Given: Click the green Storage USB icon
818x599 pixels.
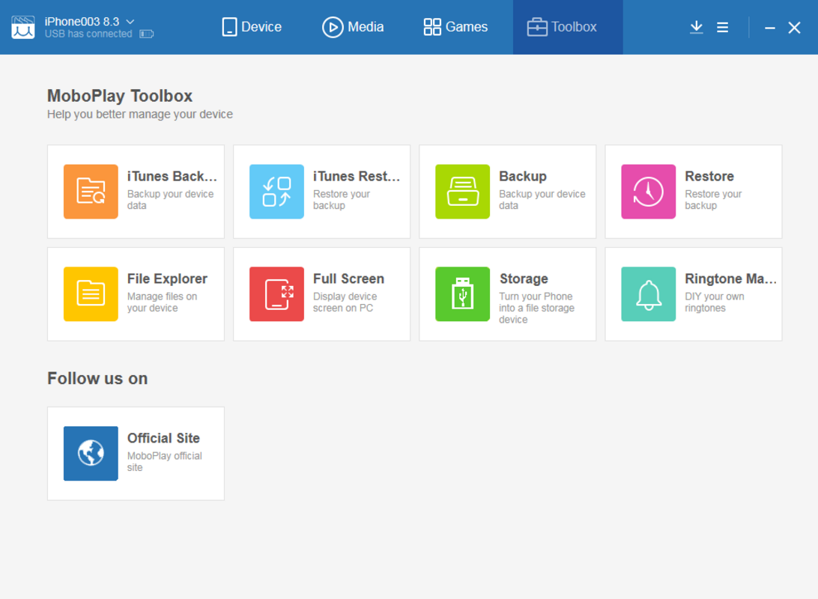Looking at the screenshot, I should tap(462, 294).
